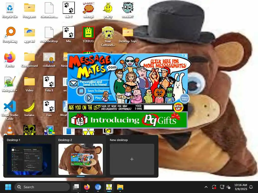Click the taskbar Search box
The width and height of the screenshot is (258, 193).
pyautogui.click(x=42, y=187)
